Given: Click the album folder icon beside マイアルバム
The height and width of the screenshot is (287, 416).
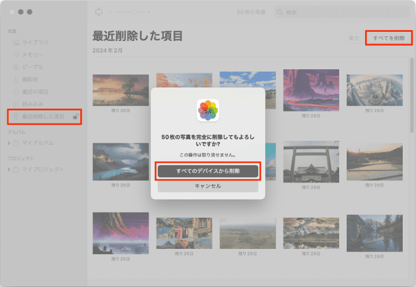Looking at the screenshot, I should tap(16, 143).
